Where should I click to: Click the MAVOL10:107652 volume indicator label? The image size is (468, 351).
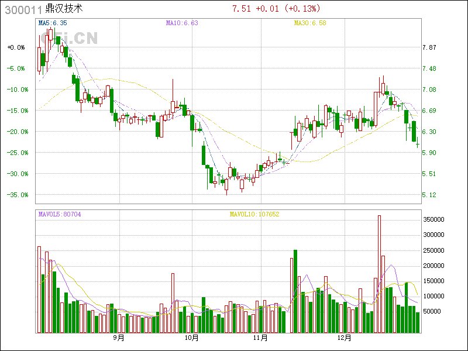coord(254,215)
